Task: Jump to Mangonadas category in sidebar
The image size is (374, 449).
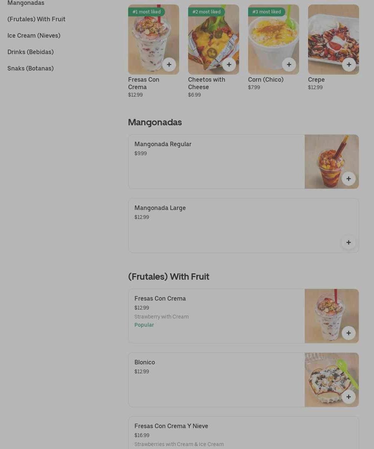Action: 26,3
